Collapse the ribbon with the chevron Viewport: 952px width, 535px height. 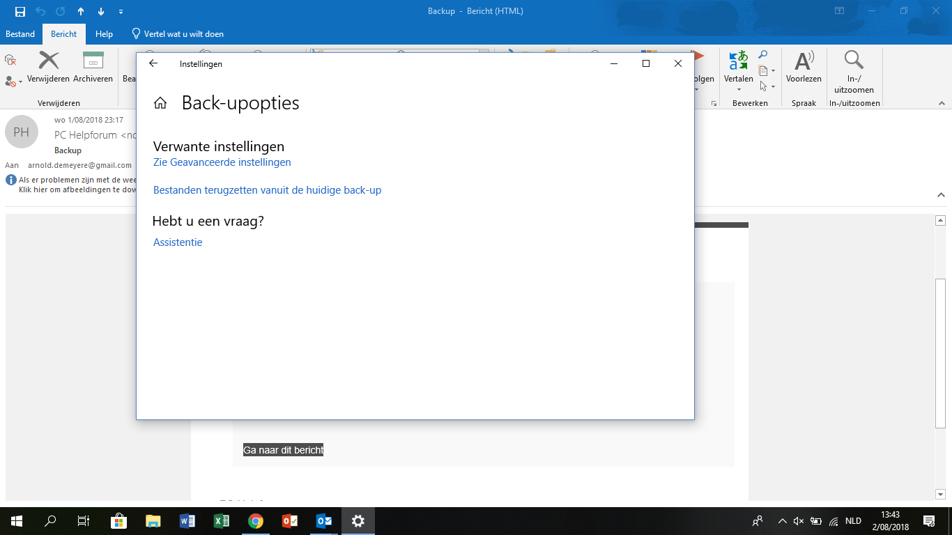click(x=942, y=103)
